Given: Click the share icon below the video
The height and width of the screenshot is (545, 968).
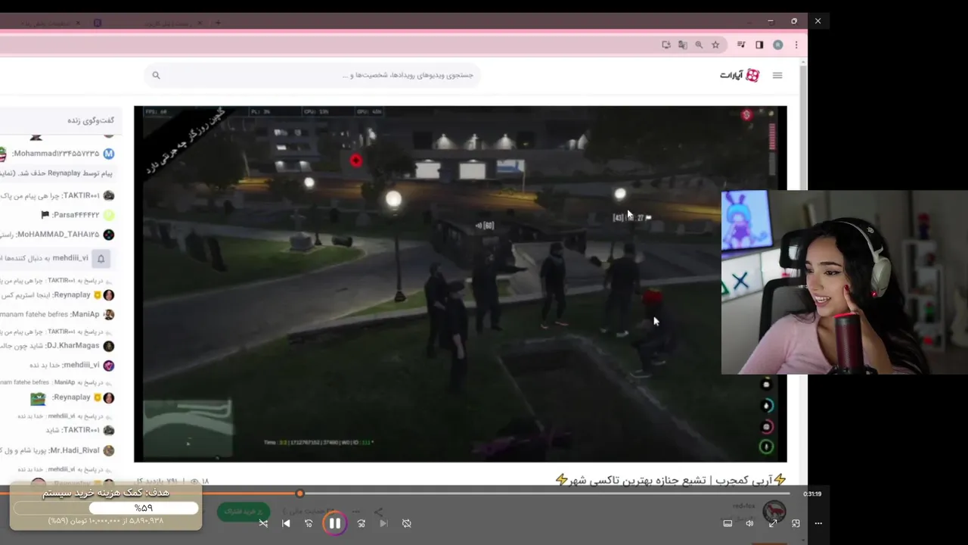Looking at the screenshot, I should pyautogui.click(x=378, y=512).
